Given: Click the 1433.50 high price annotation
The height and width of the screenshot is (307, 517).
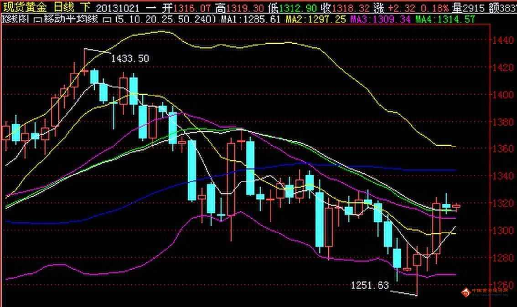Looking at the screenshot, I should [130, 58].
